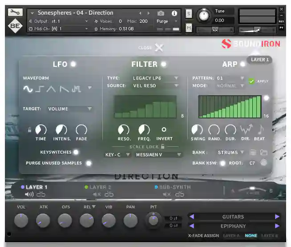Open more LFO waveforms dropdown
291x247 pixels.
89,88
